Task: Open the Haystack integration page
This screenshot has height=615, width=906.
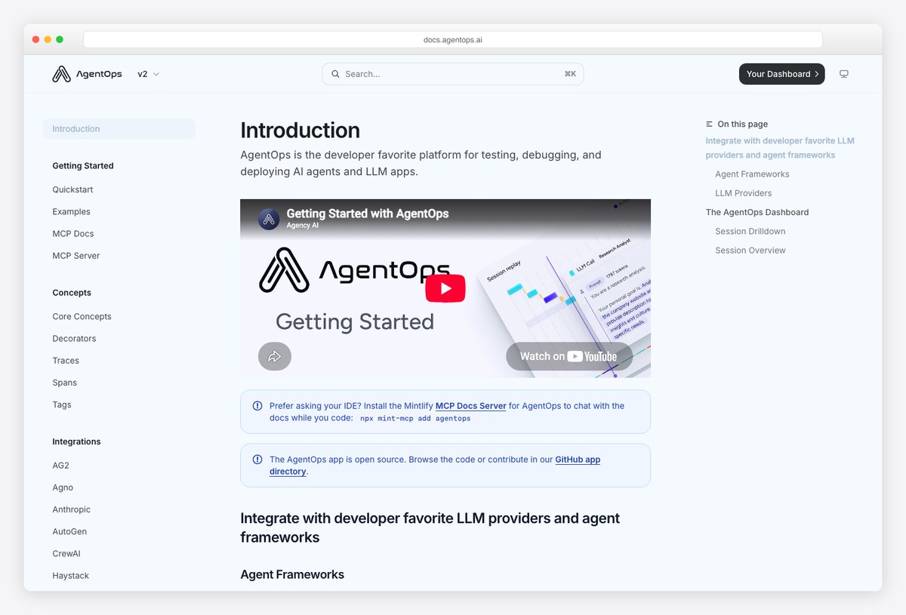Action: 71,575
